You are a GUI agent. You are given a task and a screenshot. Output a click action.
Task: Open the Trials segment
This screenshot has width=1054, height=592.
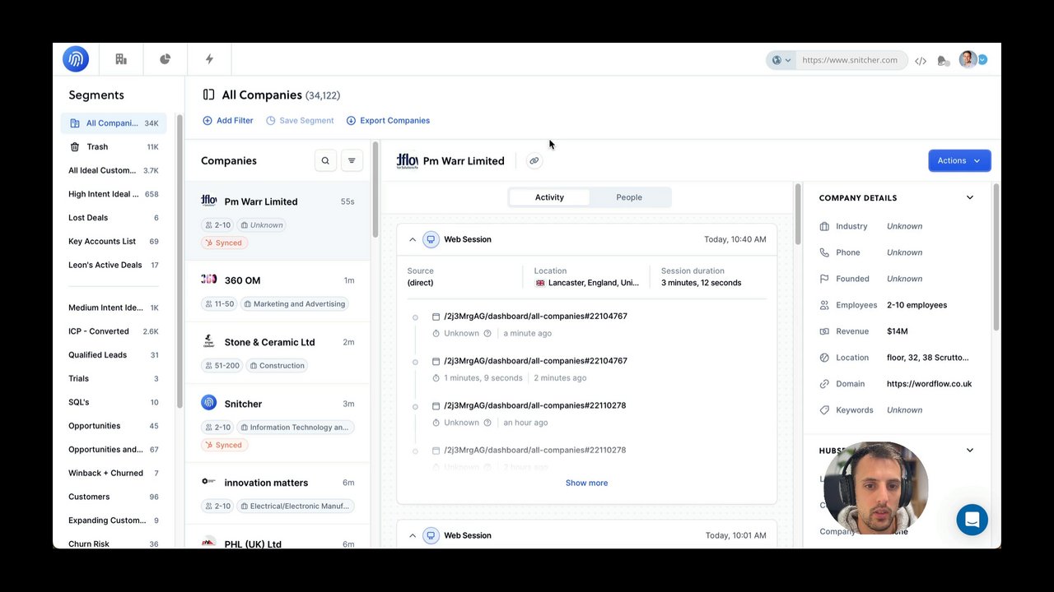(114, 378)
